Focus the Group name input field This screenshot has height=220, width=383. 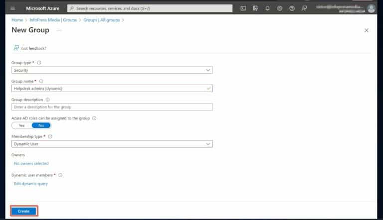[112, 89]
